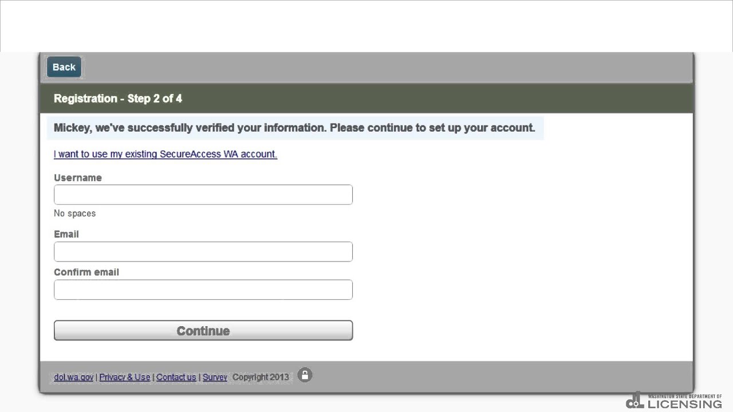Visit the Privacy & Use link

click(x=124, y=377)
